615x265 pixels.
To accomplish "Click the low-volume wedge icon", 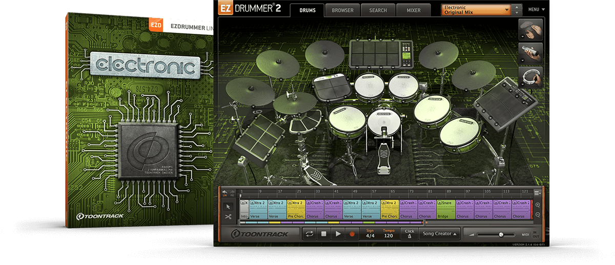I will coord(470,235).
